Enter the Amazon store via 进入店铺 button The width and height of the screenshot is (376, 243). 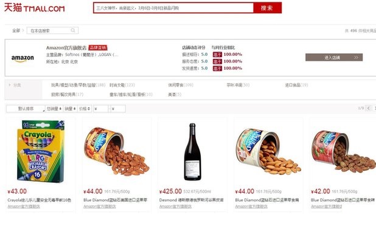334,58
